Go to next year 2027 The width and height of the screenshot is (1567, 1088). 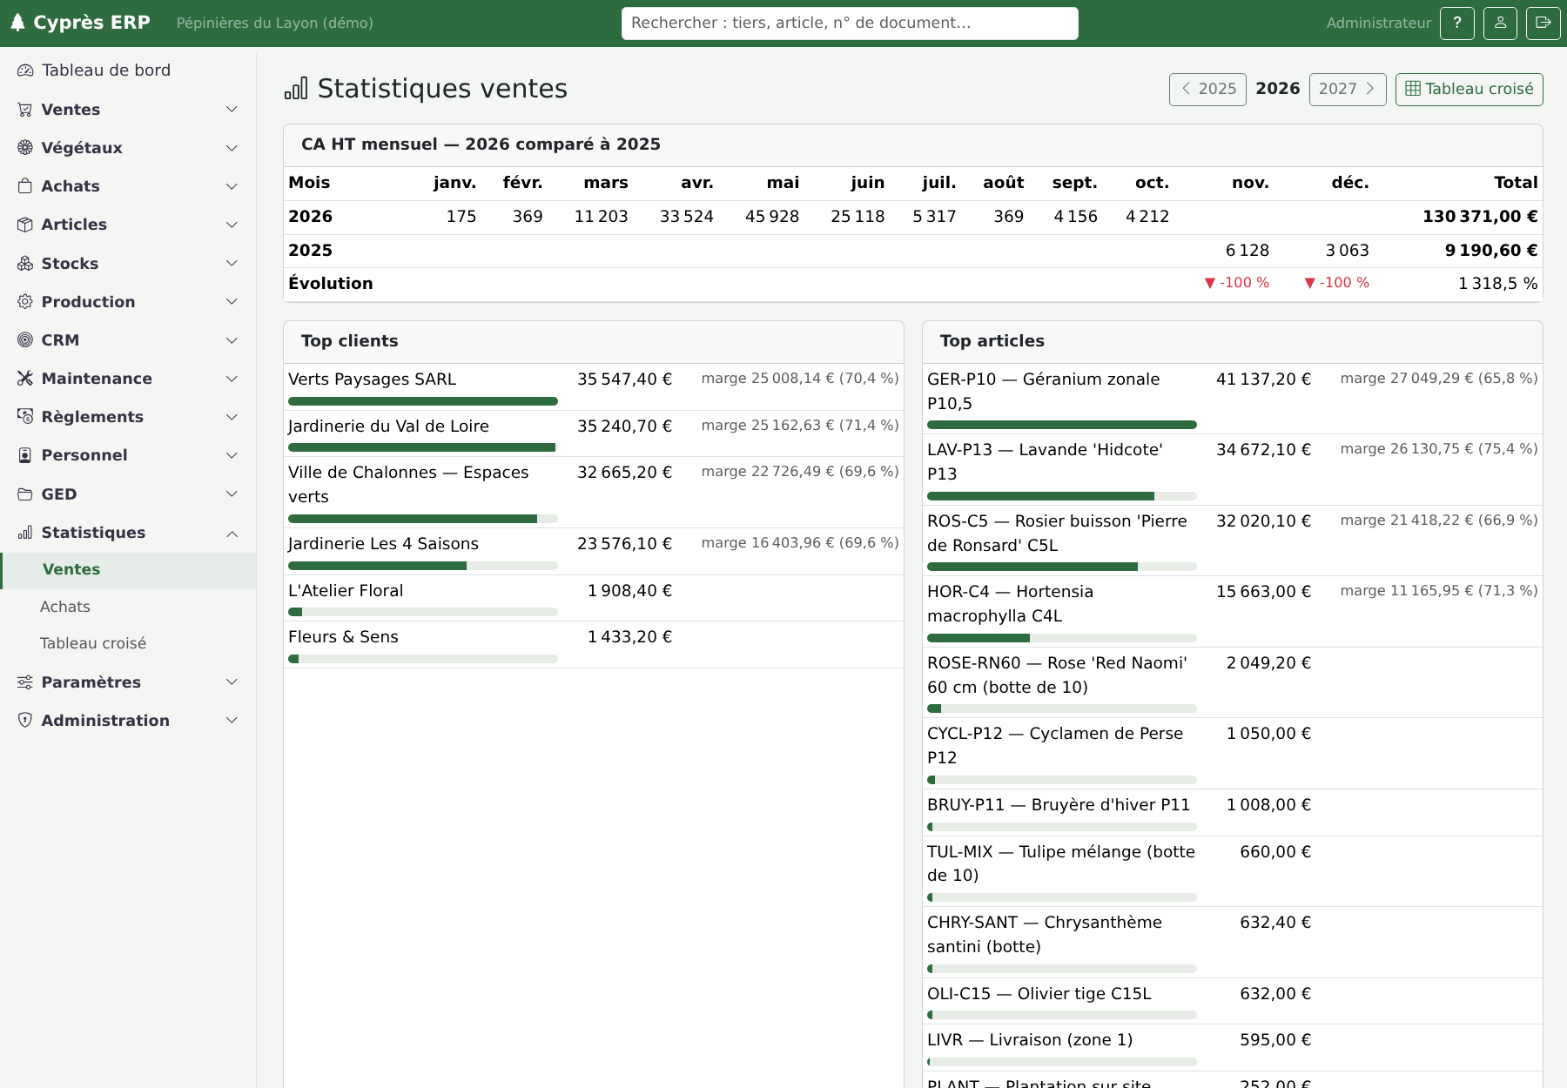pos(1347,89)
